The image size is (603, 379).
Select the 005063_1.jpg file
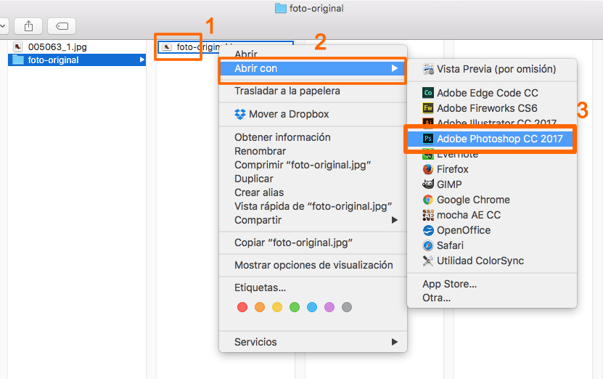coord(57,46)
